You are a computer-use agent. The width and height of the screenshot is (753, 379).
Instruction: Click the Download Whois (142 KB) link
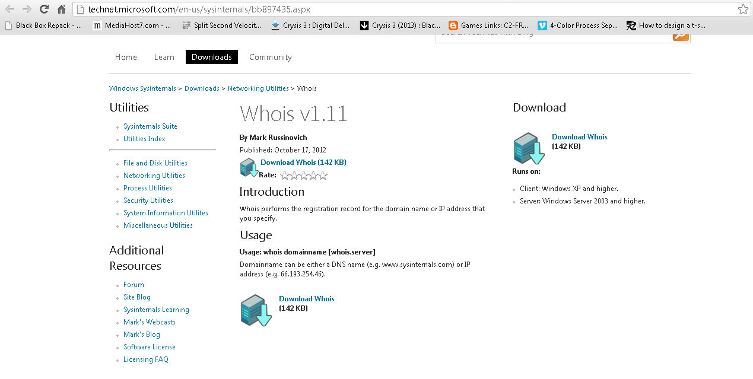303,162
